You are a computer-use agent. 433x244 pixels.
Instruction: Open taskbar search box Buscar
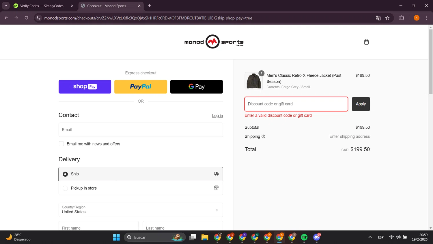pos(155,237)
